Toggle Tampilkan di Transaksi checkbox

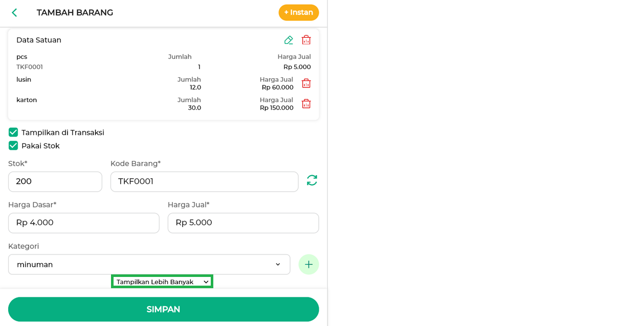[13, 132]
